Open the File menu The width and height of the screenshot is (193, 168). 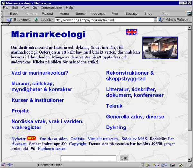coord(5,8)
